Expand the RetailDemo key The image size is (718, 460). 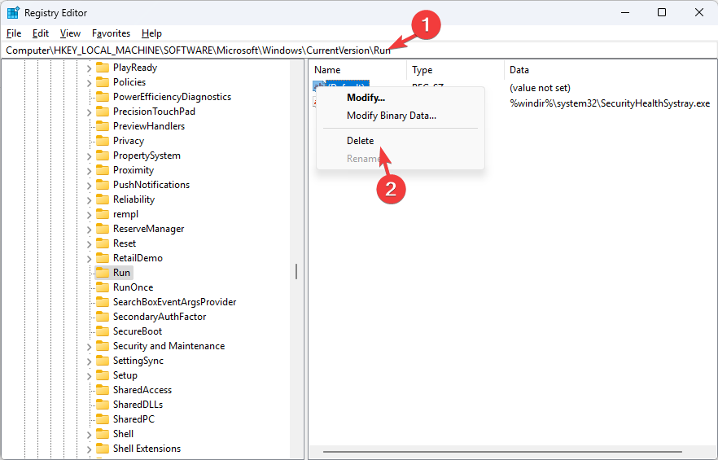[89, 259]
